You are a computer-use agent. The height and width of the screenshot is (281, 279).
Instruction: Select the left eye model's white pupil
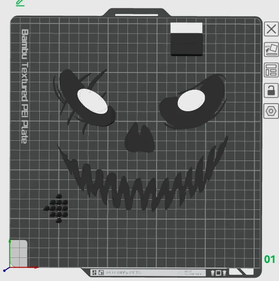click(92, 101)
